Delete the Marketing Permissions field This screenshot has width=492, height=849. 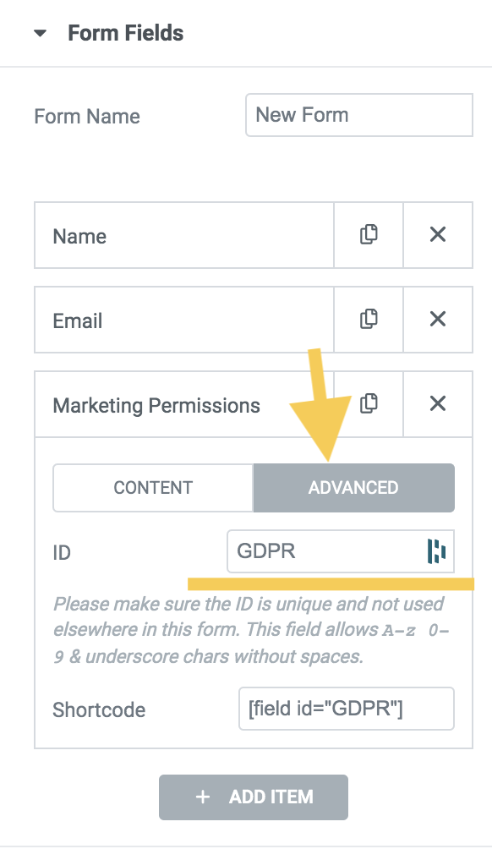[438, 404]
